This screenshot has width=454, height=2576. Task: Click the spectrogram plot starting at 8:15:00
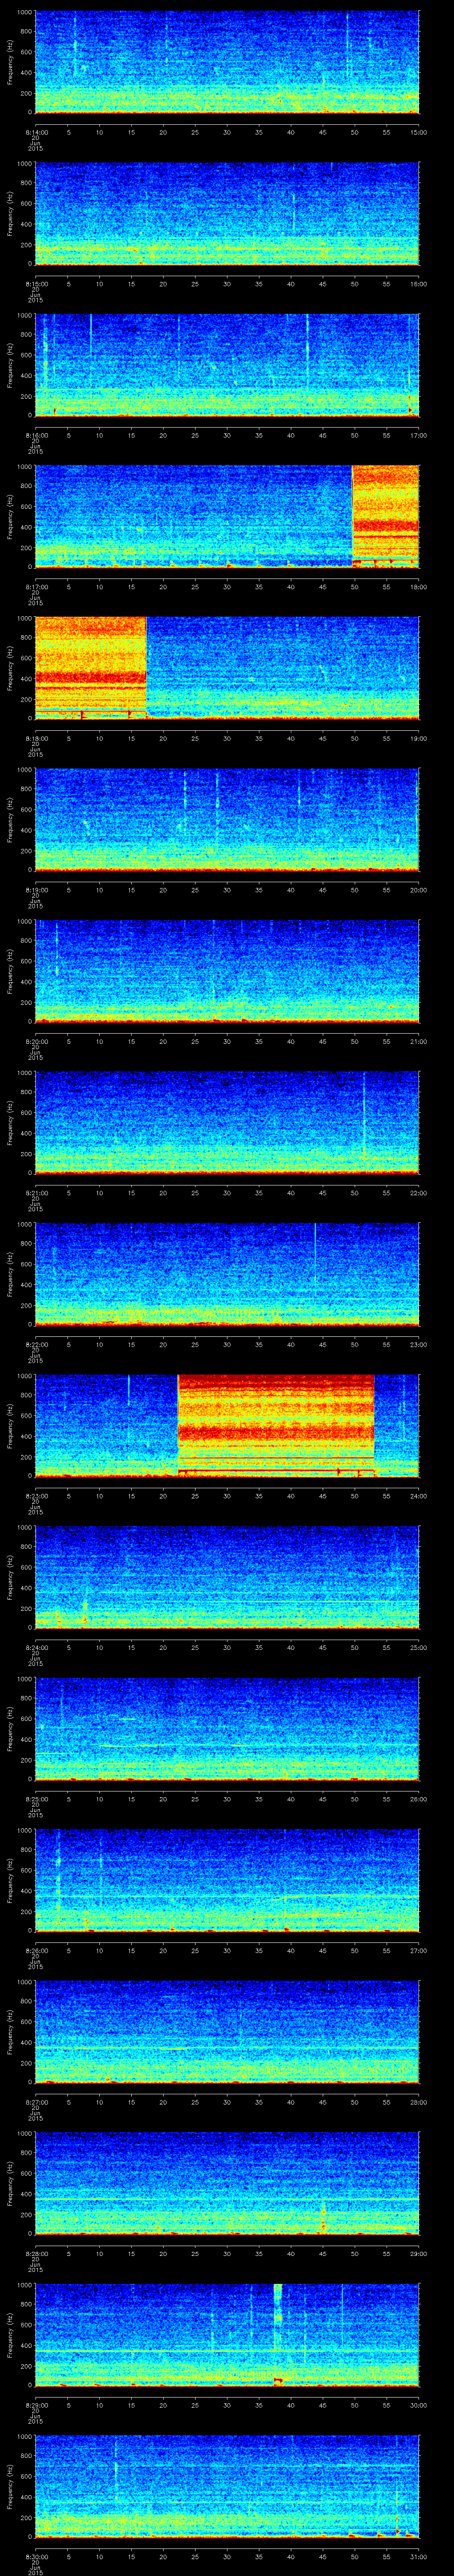(227, 214)
